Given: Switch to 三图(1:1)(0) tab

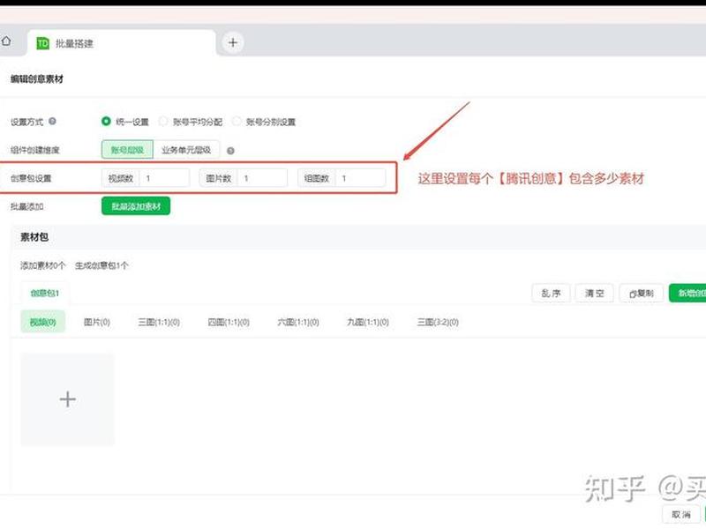Looking at the screenshot, I should pyautogui.click(x=159, y=322).
